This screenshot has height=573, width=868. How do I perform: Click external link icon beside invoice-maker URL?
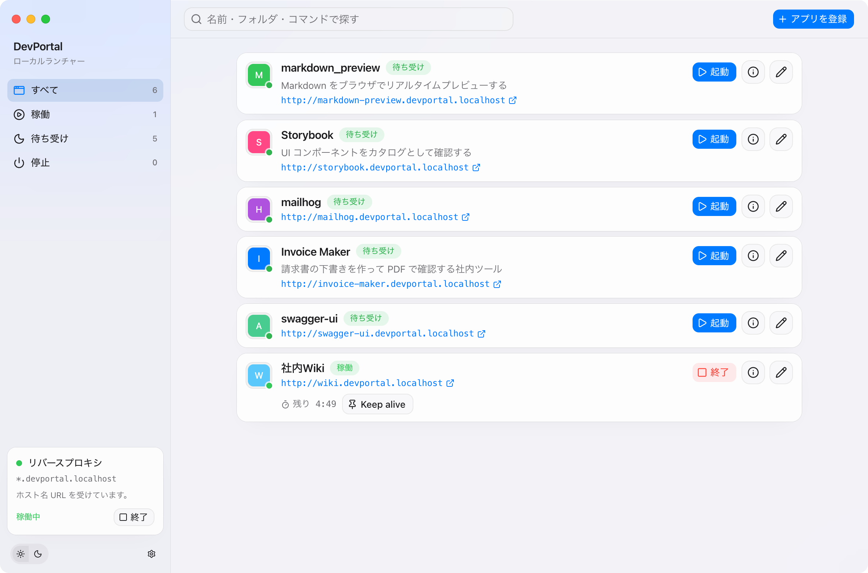click(x=497, y=284)
